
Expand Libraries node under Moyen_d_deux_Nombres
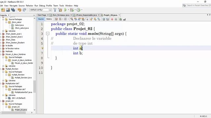[x=3, y=66]
